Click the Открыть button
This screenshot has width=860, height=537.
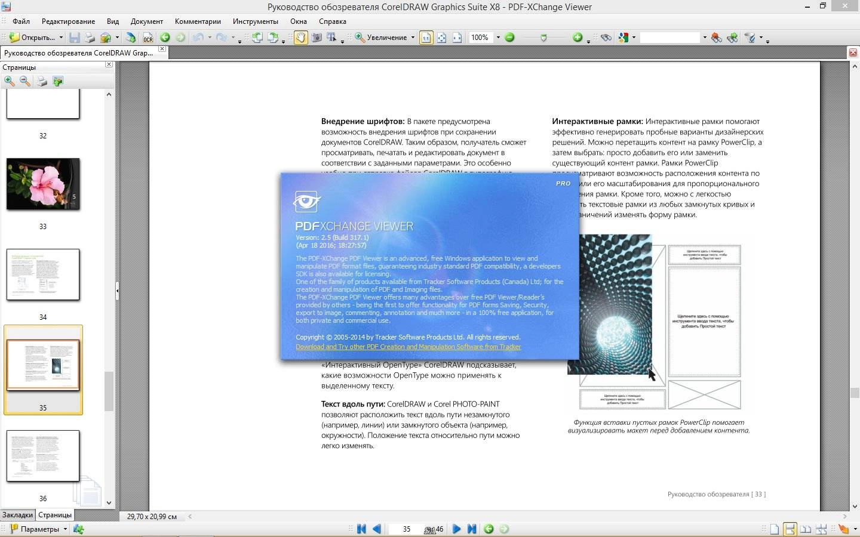(x=32, y=38)
